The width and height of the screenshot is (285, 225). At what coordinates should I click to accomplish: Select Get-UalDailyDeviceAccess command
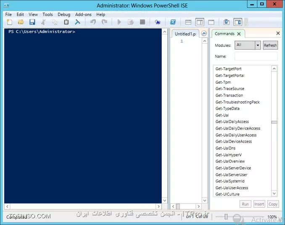tap(238, 128)
